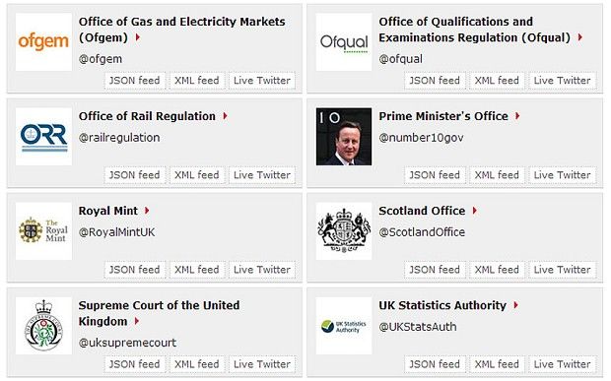Open Live Twitter for Prime Minister's Office
The image size is (611, 381).
coord(562,175)
